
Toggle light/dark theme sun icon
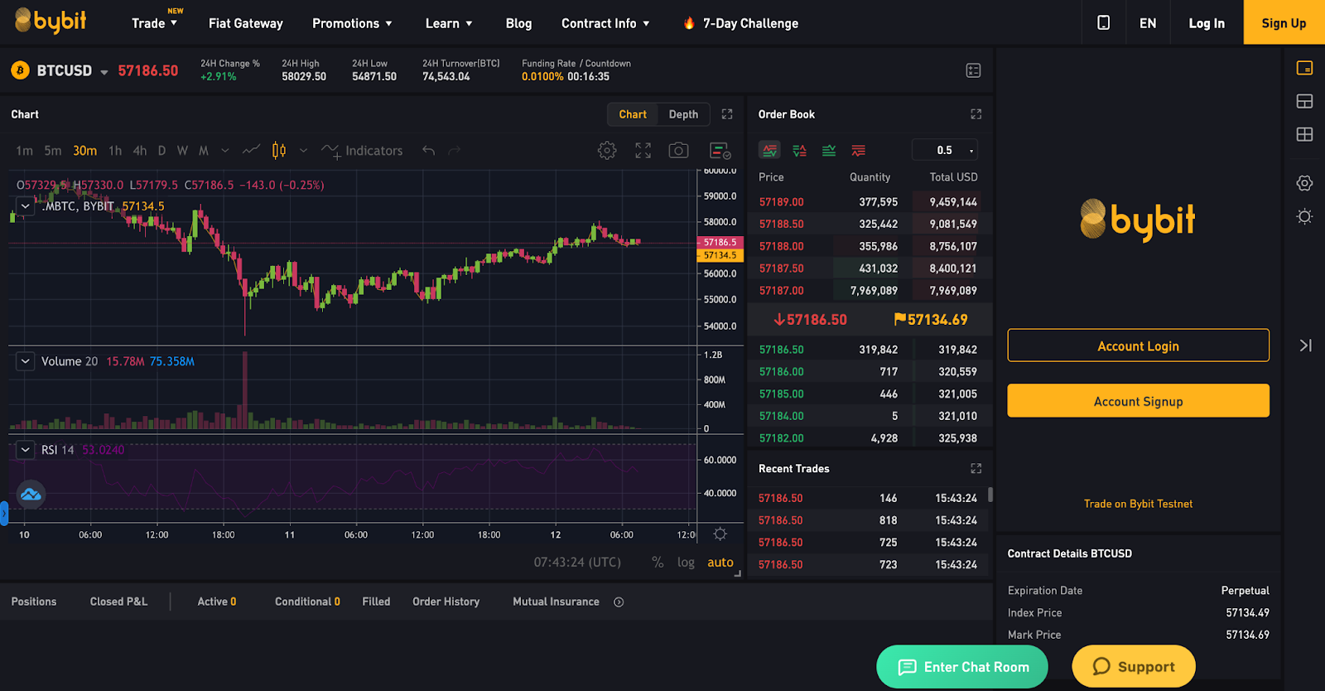tap(1304, 216)
